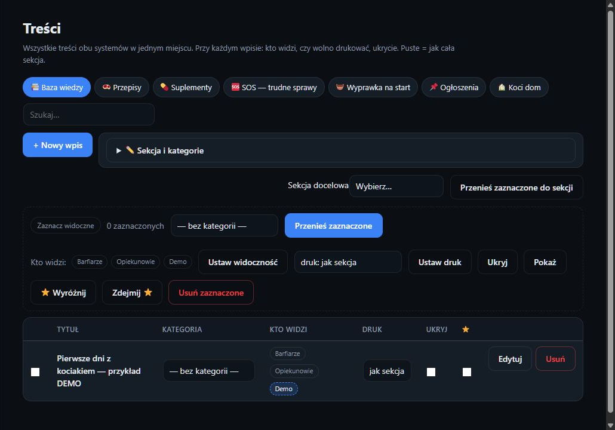Open the Sekcja docelowa Wybierz dropdown
The image size is (615, 430).
(x=396, y=186)
